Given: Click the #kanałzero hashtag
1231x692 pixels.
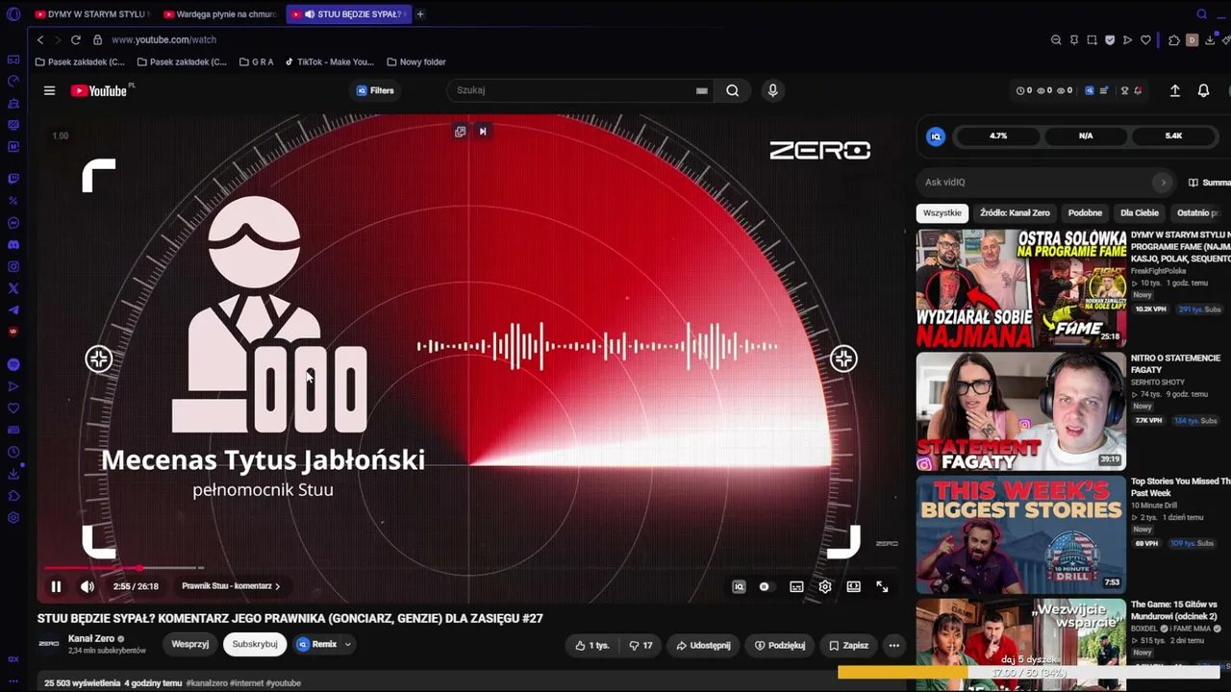Looking at the screenshot, I should point(206,683).
